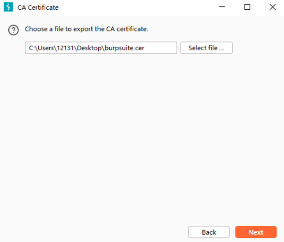284x242 pixels.
Task: Click the empty title bar area
Action: coord(138,7)
